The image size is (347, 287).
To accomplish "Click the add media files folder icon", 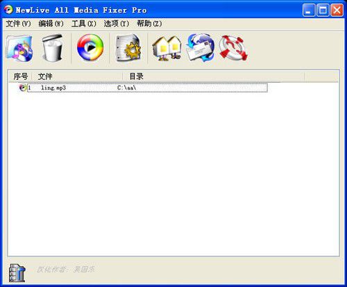I will tap(19, 48).
